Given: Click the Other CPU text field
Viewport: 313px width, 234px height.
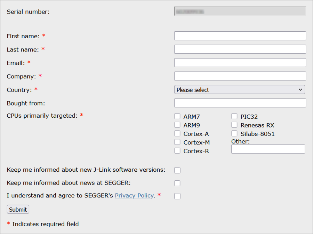Looking at the screenshot, I should pos(268,149).
